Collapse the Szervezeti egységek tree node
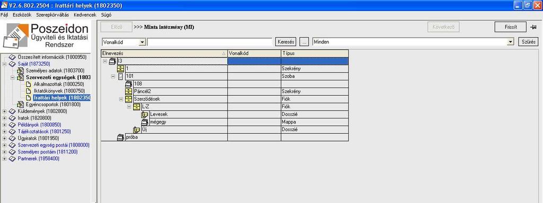This screenshot has width=543, height=203. 13,77
